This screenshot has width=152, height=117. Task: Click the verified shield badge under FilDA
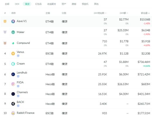coord(18,86)
